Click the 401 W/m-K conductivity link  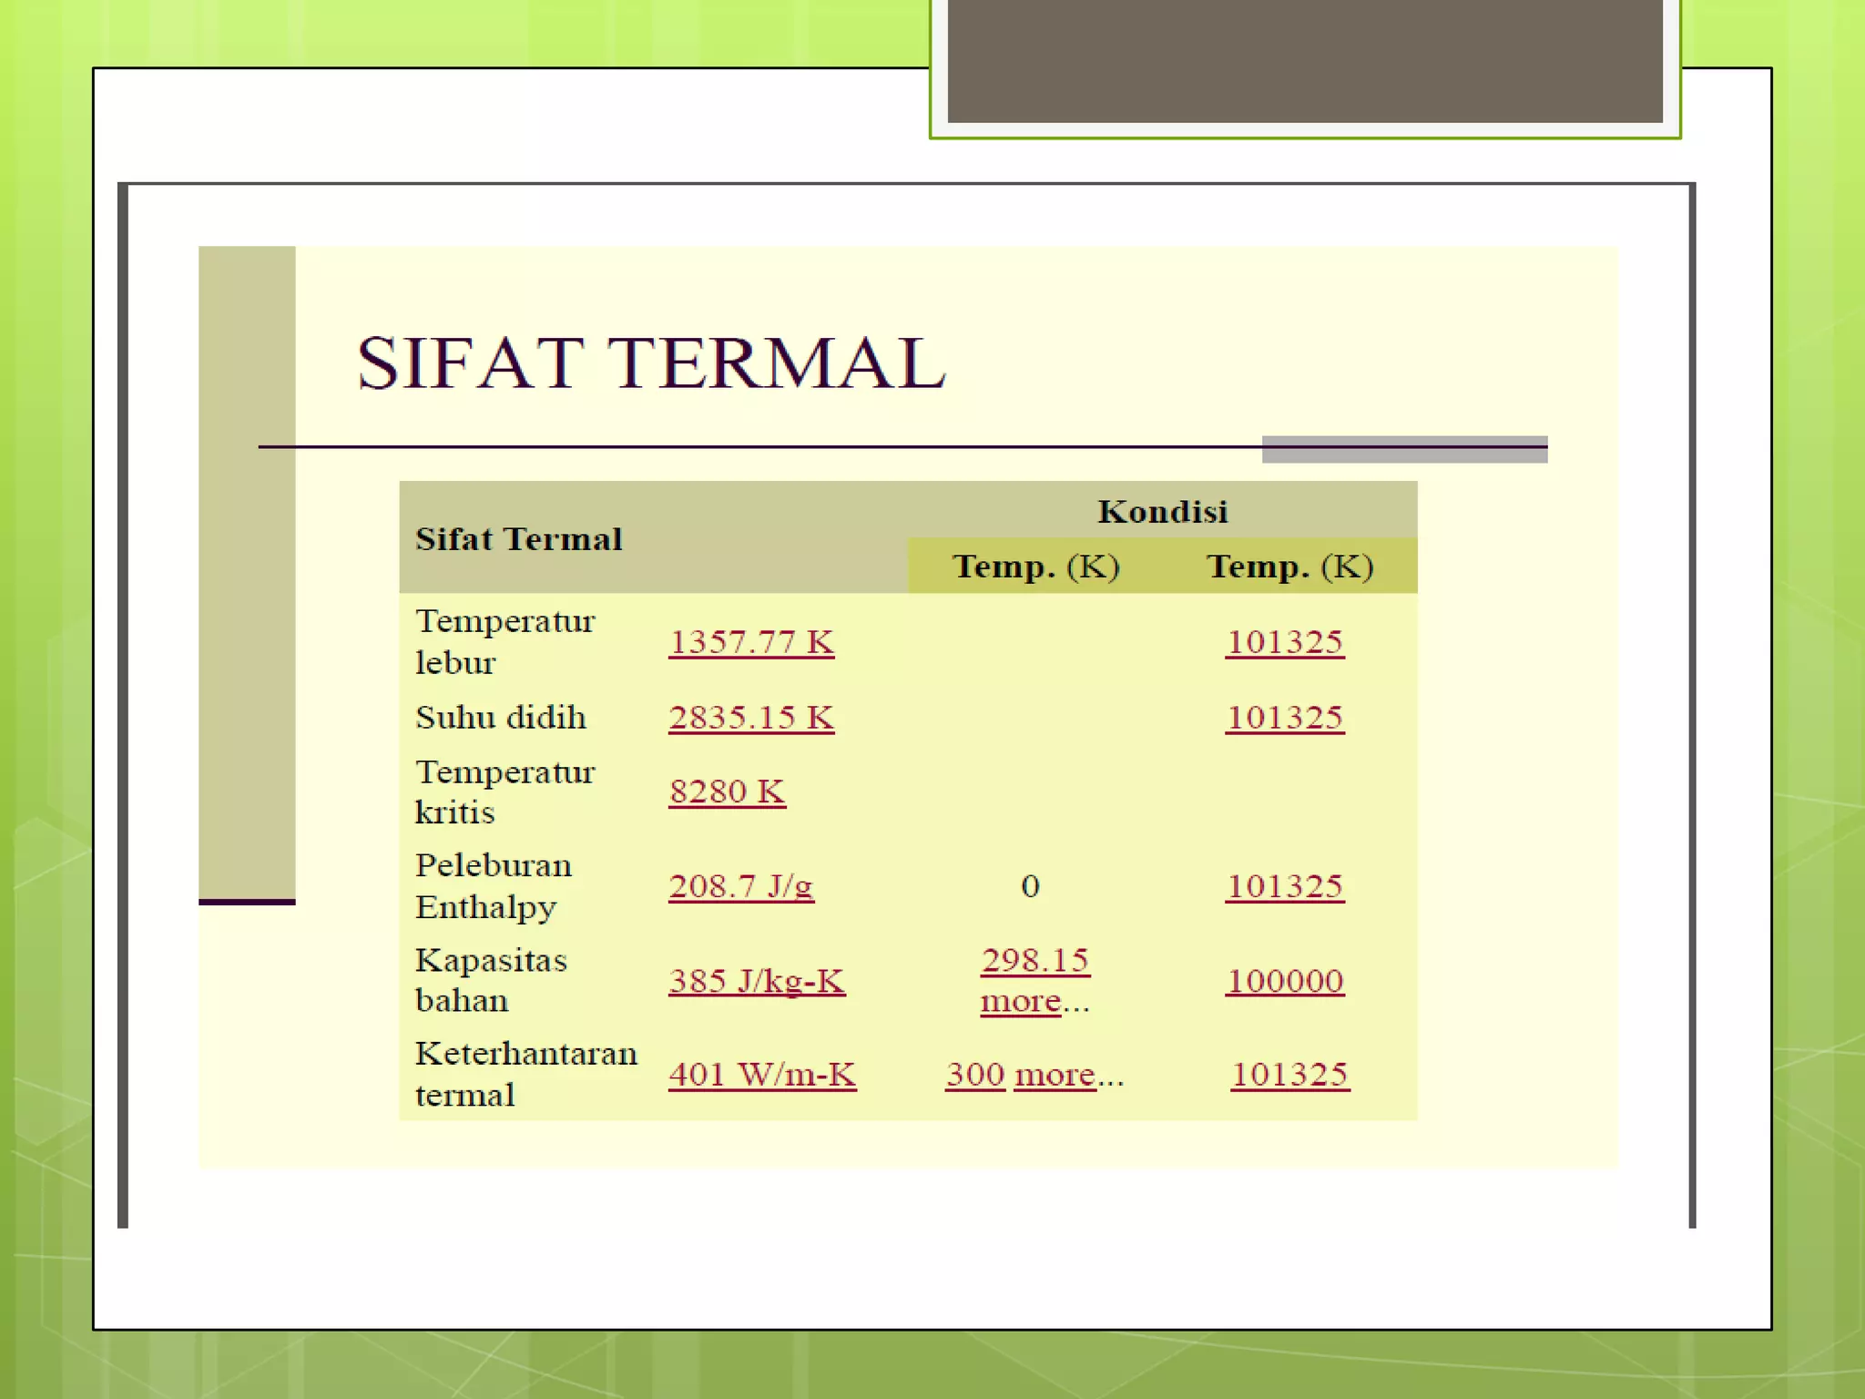pyautogui.click(x=762, y=1075)
